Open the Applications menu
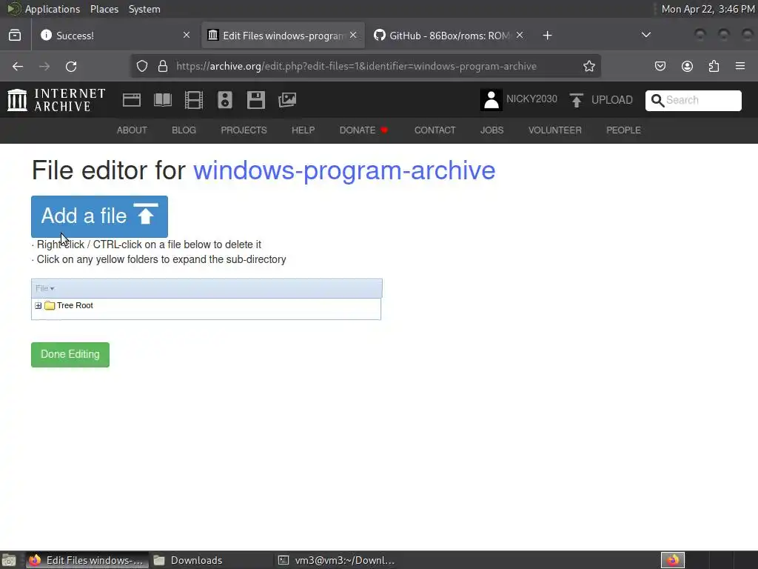The width and height of the screenshot is (758, 569). [53, 9]
